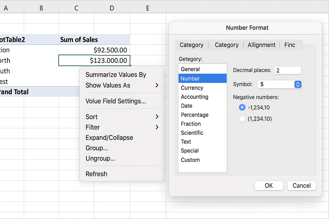
Task: Confirm the Number Format with OK
Action: (269, 186)
